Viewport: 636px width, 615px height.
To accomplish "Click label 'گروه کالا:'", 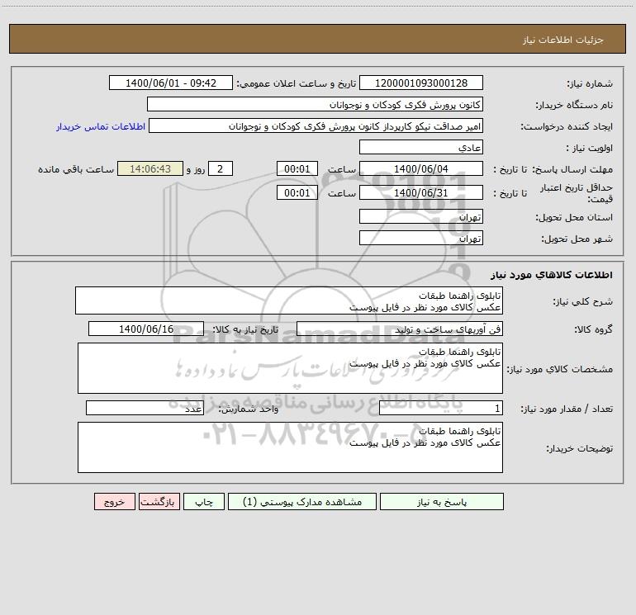I will pyautogui.click(x=593, y=329).
